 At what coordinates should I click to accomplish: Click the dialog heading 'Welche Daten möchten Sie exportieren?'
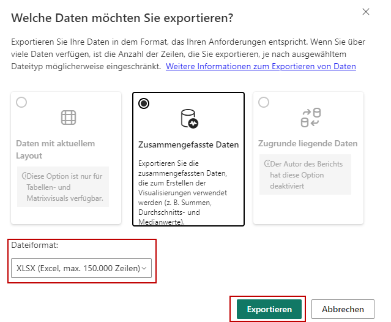pos(122,18)
